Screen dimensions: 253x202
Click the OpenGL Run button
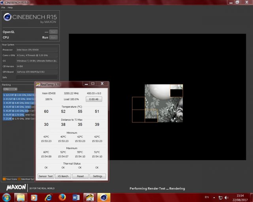coord(53,32)
